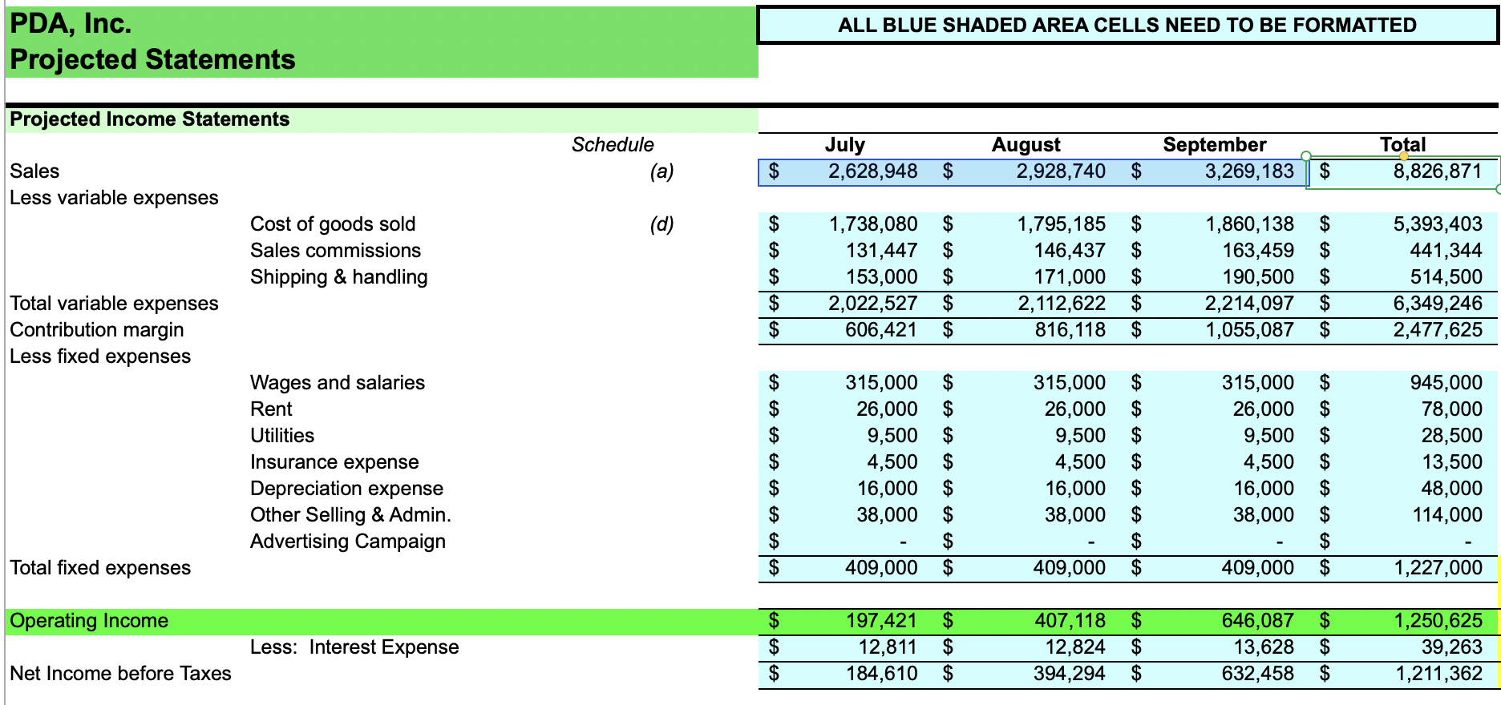Image resolution: width=1501 pixels, height=705 pixels.
Task: Select the 'Schedule' column label
Action: tap(613, 145)
